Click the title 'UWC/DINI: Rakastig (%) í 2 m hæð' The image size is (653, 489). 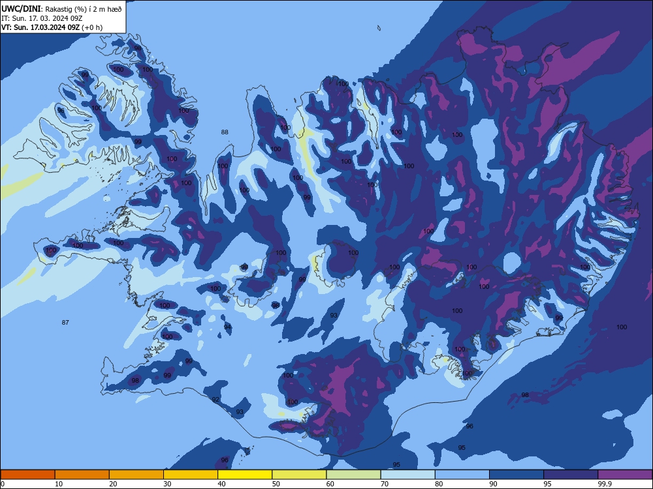tap(61, 8)
